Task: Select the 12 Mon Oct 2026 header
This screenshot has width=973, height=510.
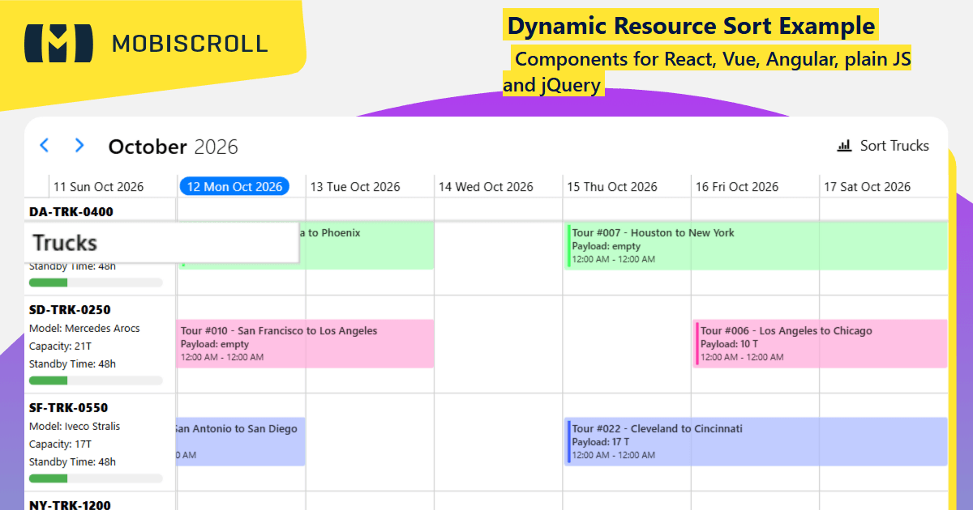Action: (x=234, y=187)
